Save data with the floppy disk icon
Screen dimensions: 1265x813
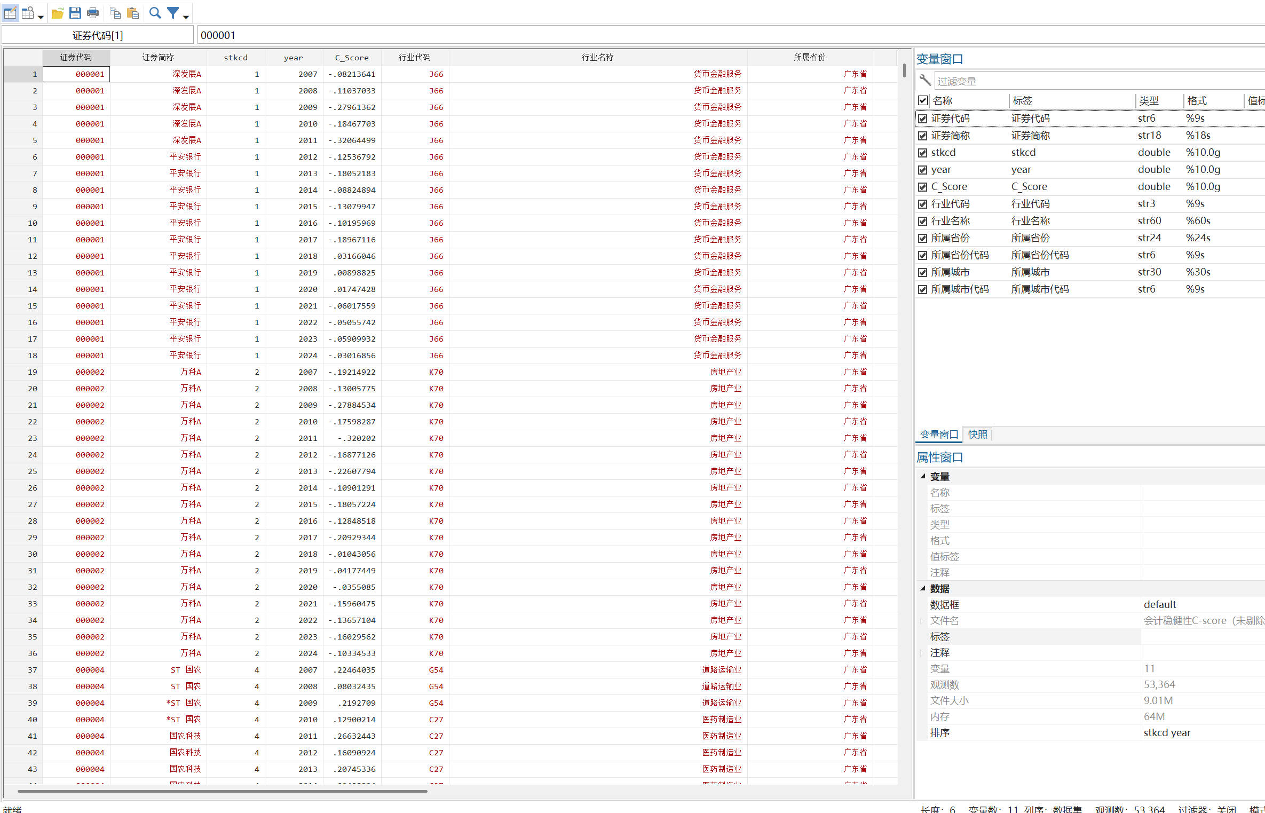tap(75, 13)
